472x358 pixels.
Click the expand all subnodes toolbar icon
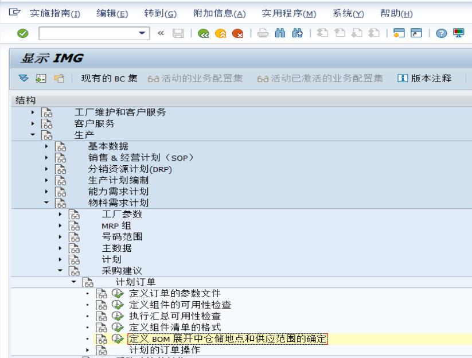[24, 79]
